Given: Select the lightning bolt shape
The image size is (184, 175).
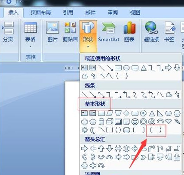Looking at the screenshot, I should point(177,122).
